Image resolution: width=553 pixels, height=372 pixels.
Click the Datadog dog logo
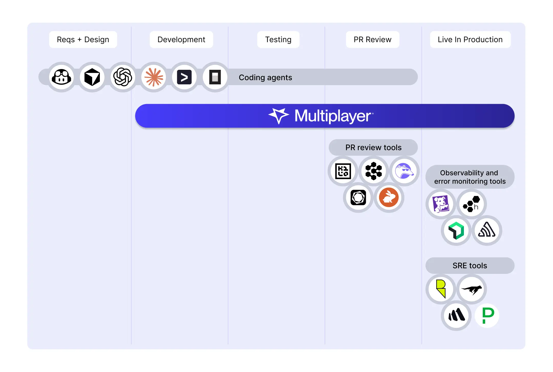click(440, 204)
